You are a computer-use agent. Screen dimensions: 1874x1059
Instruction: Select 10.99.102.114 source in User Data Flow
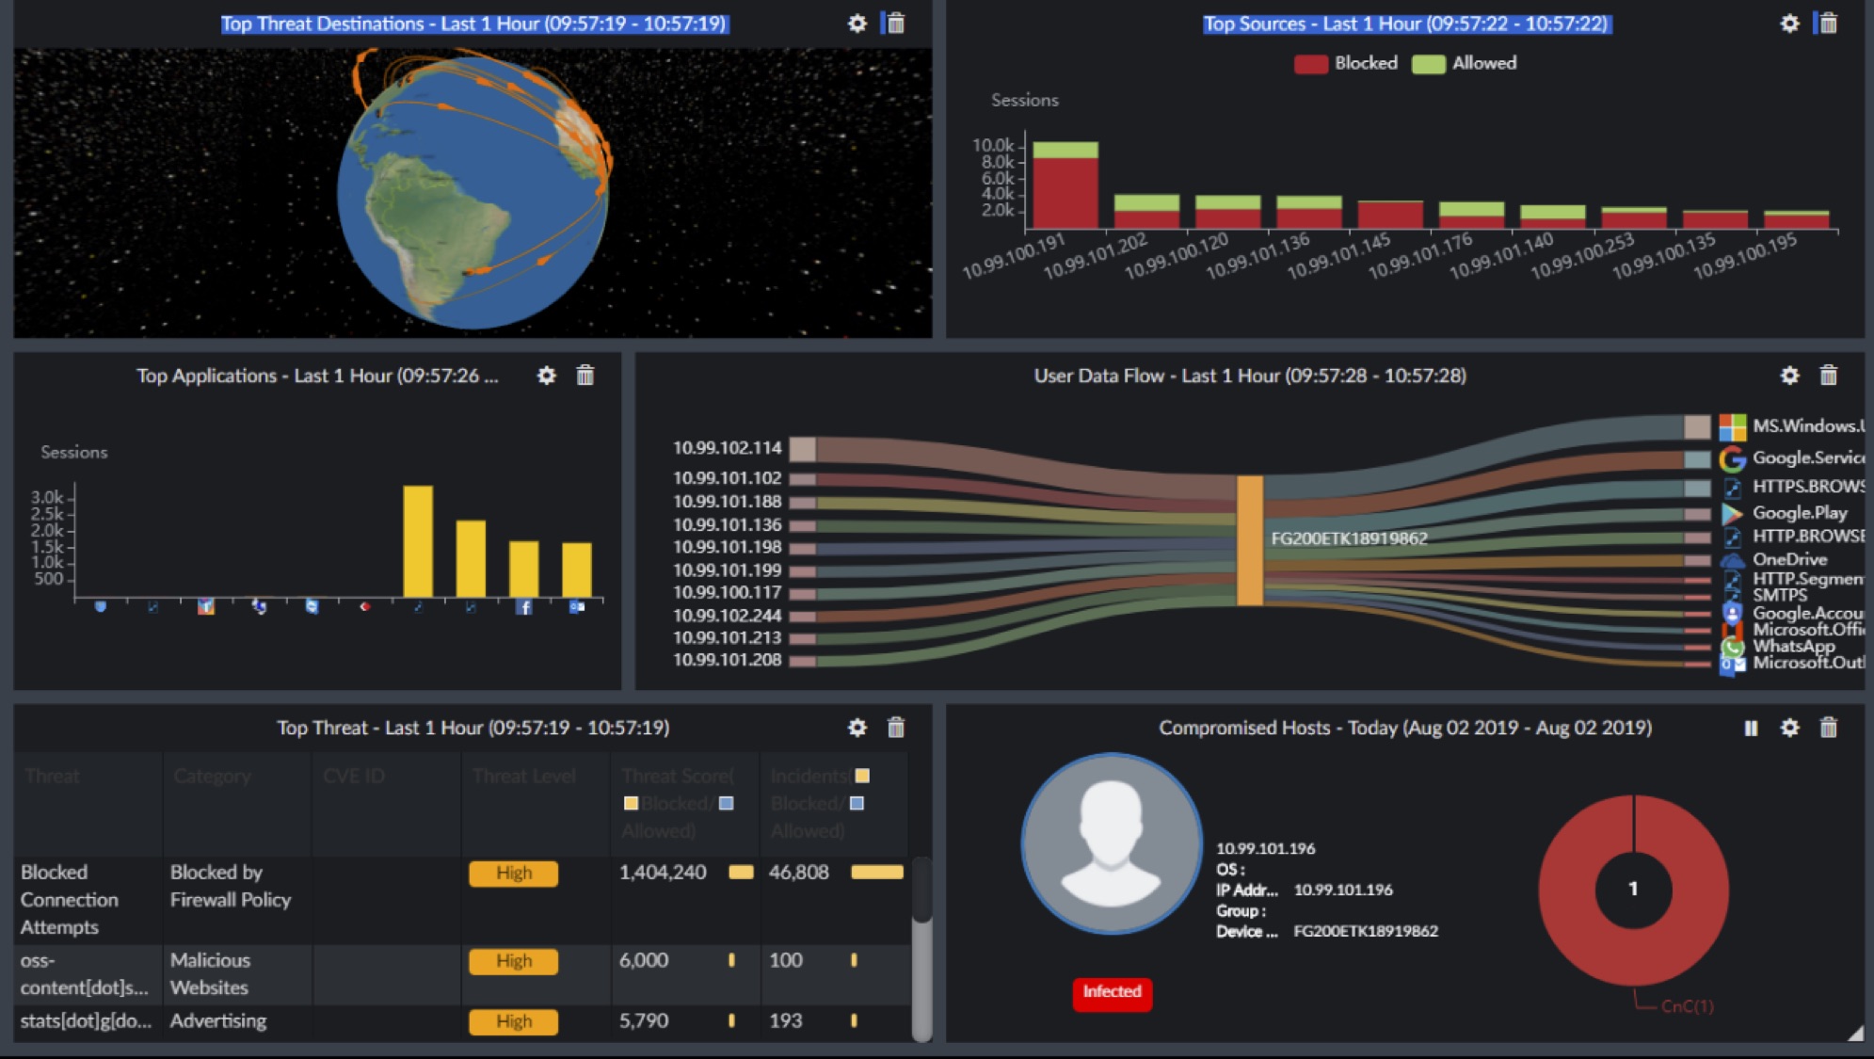728,448
